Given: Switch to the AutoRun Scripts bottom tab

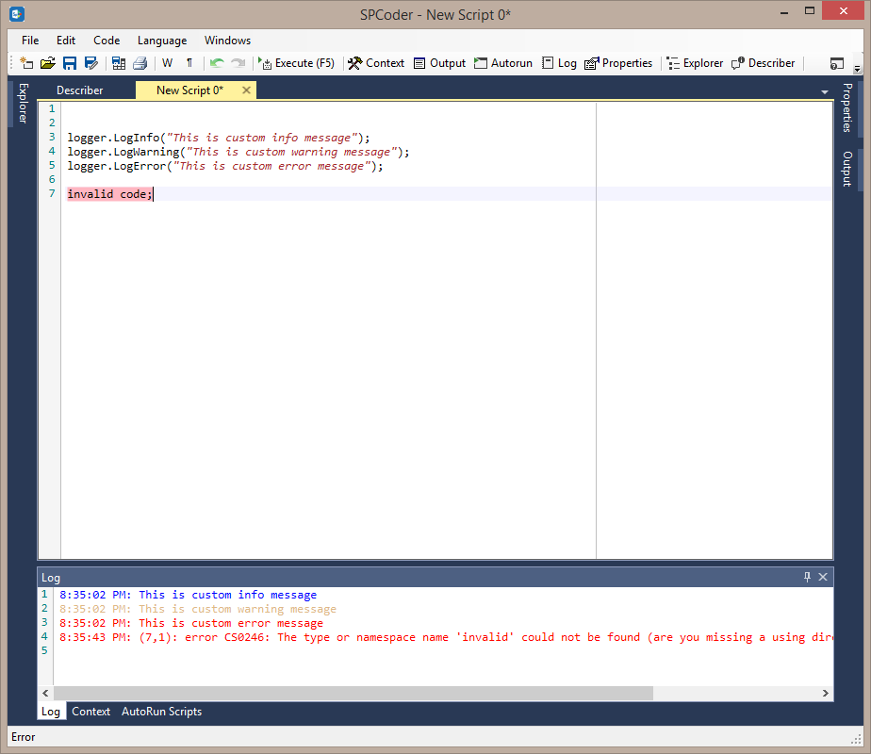Looking at the screenshot, I should (161, 712).
